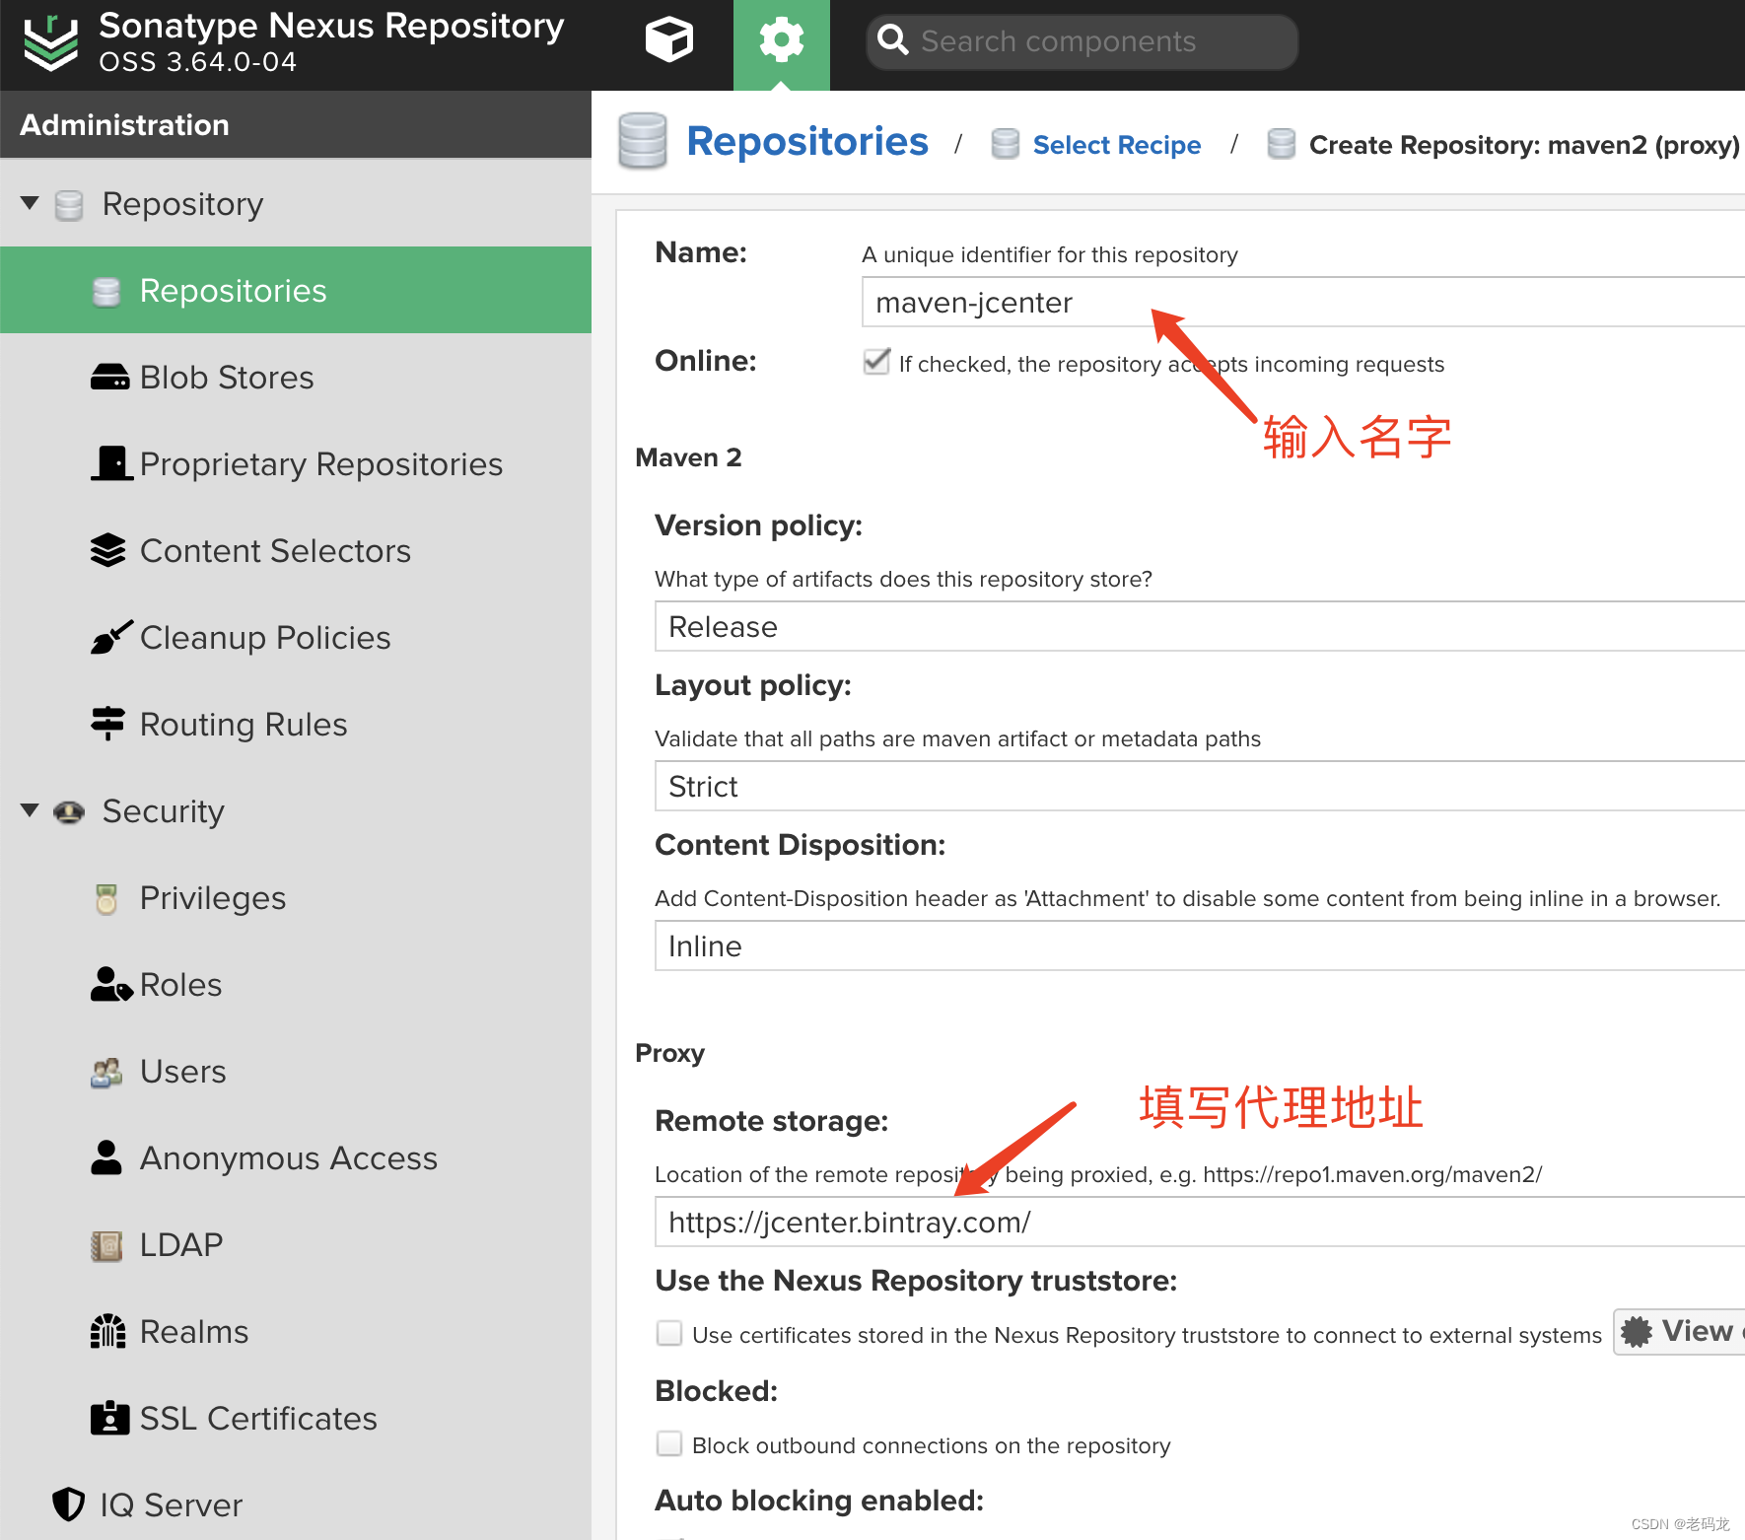The height and width of the screenshot is (1540, 1745).
Task: Open SSL Certificates settings
Action: click(x=296, y=1418)
